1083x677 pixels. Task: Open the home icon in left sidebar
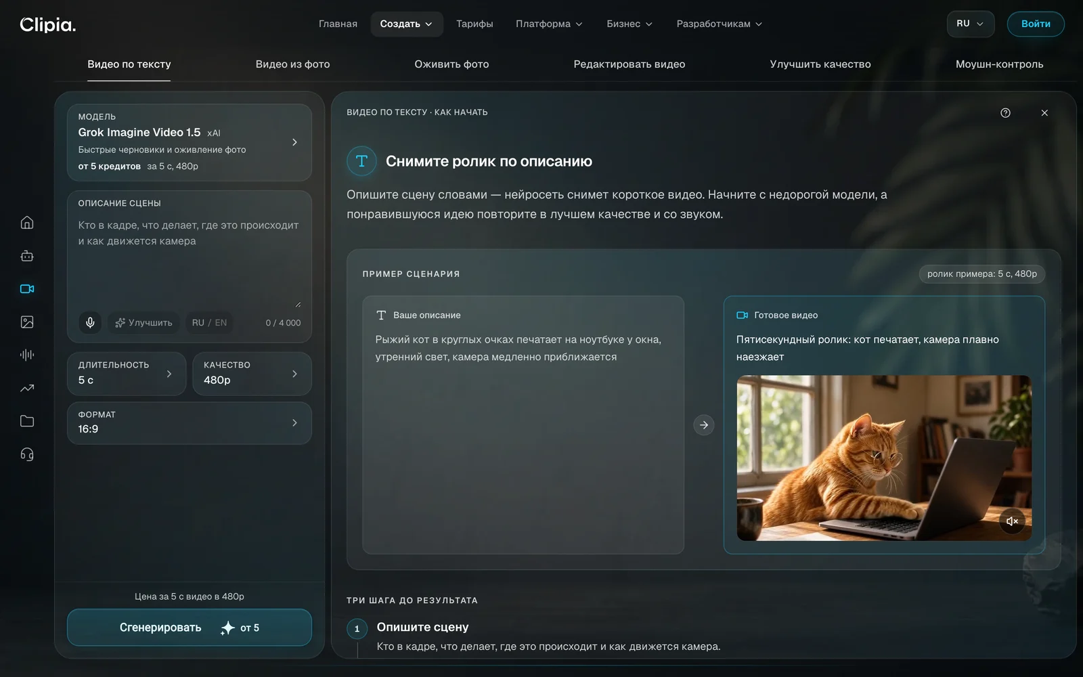point(27,223)
